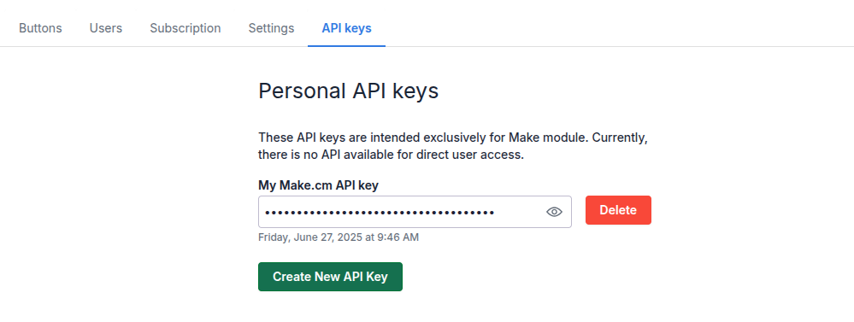The width and height of the screenshot is (854, 322).
Task: Delete the My Make.cm API key
Action: tap(618, 210)
